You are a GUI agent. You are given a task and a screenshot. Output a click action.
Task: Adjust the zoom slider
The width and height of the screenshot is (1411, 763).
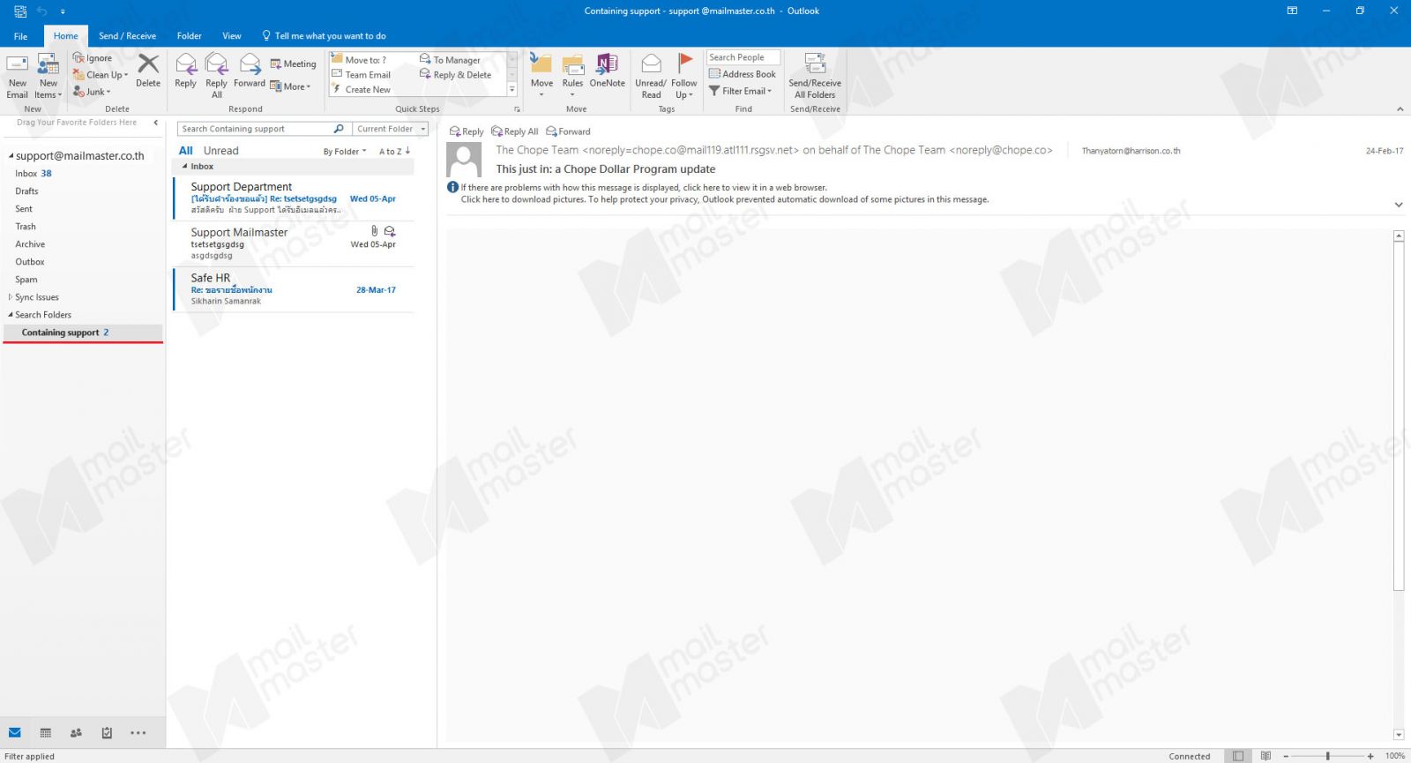coord(1327,756)
